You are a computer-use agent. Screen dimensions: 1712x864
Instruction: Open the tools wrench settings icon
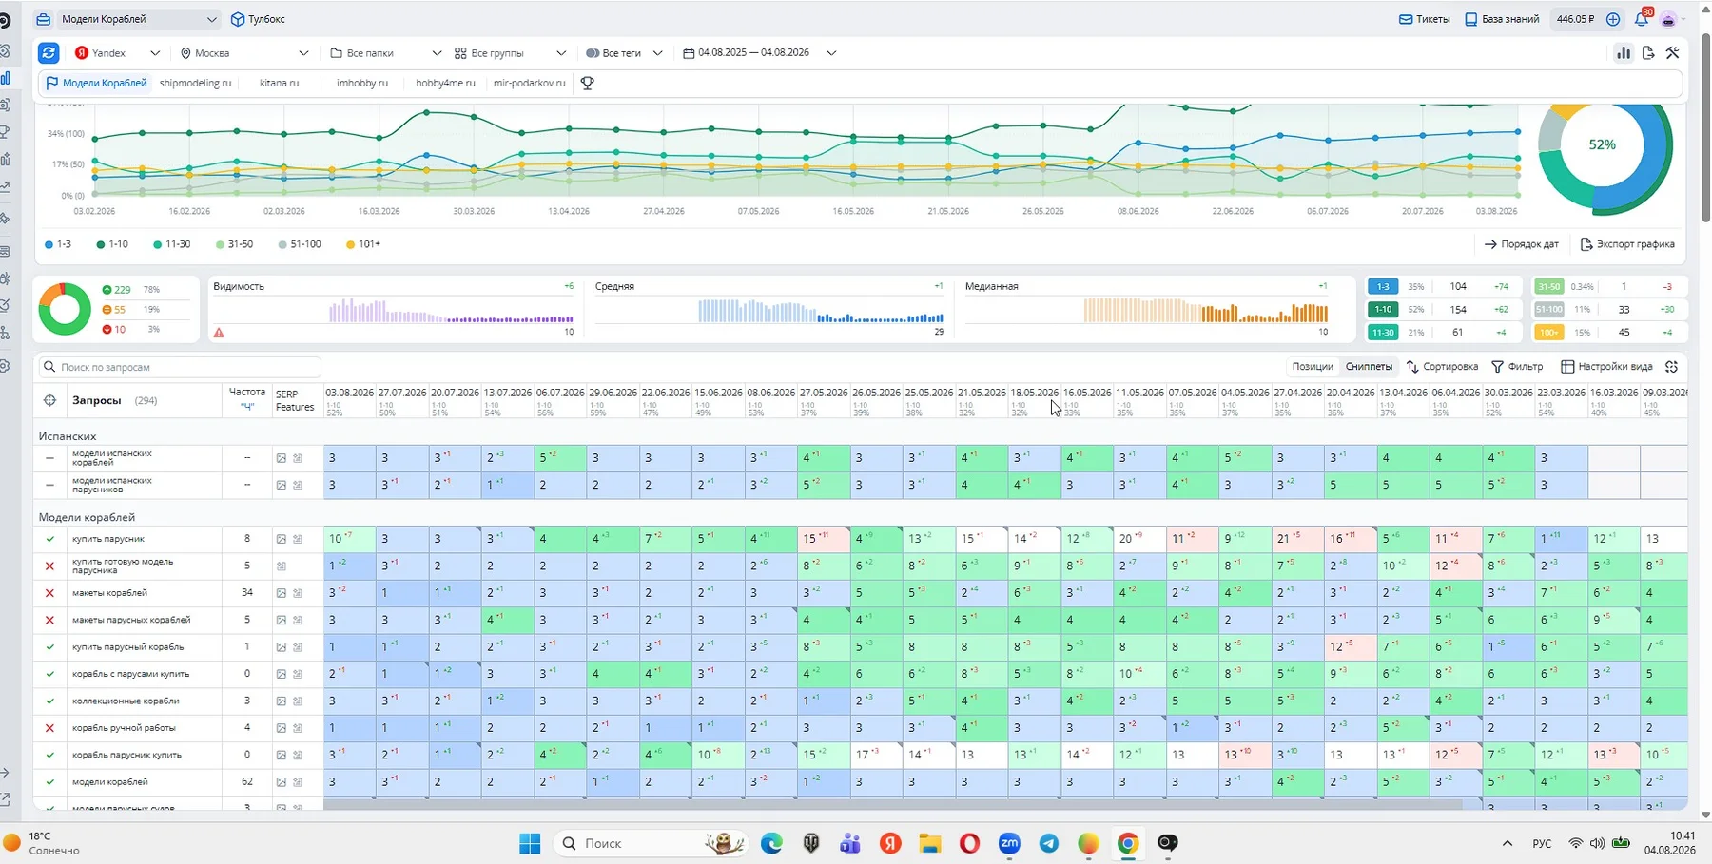(x=1673, y=53)
